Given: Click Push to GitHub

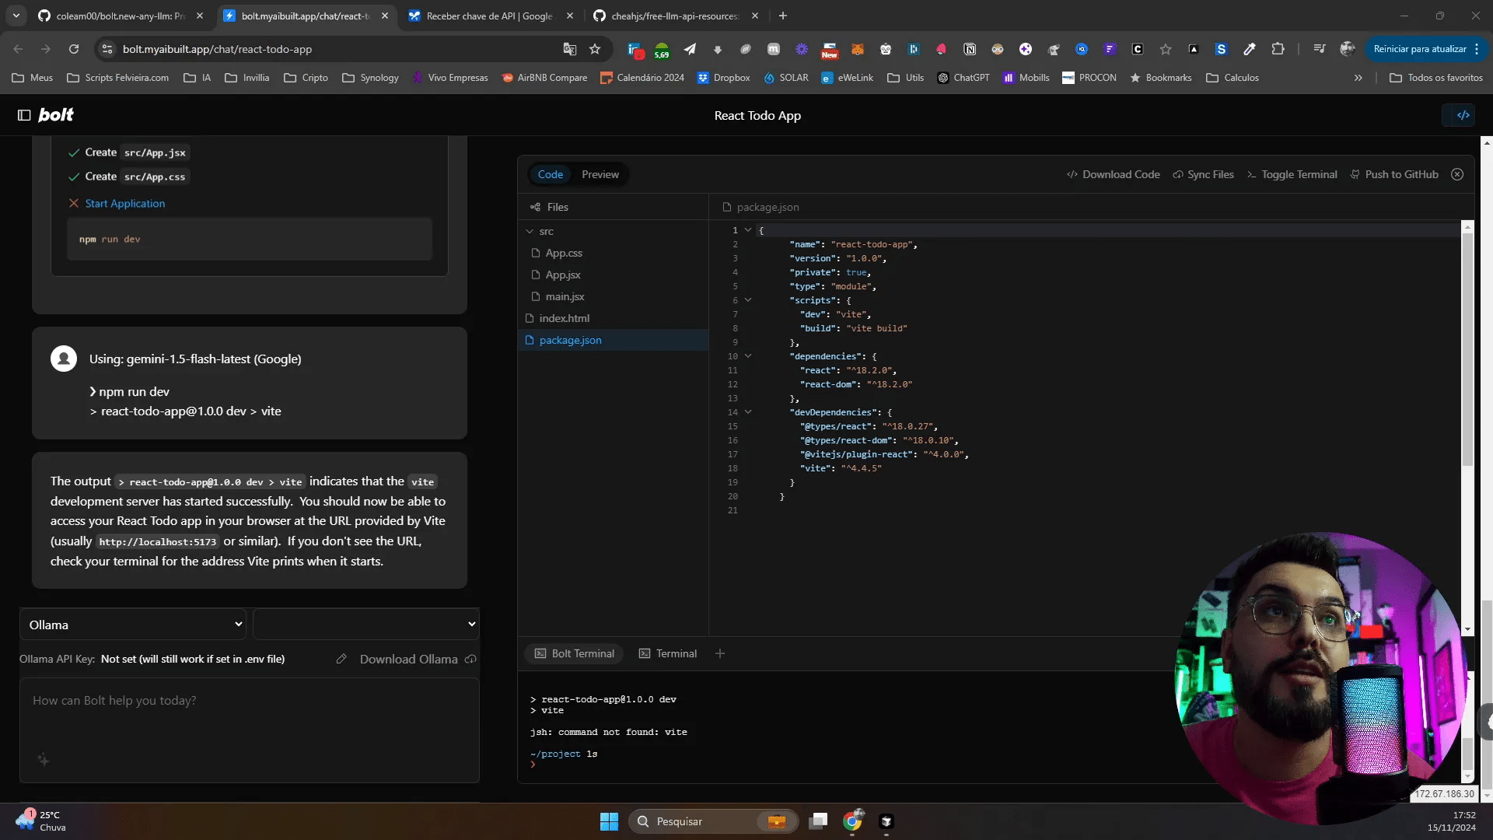Looking at the screenshot, I should pyautogui.click(x=1394, y=174).
